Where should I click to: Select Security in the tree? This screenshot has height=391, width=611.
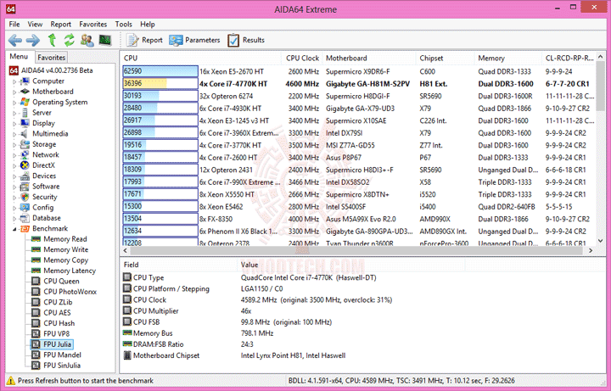[x=44, y=197]
